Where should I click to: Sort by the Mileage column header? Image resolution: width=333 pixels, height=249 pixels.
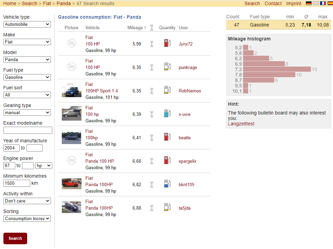(135, 28)
